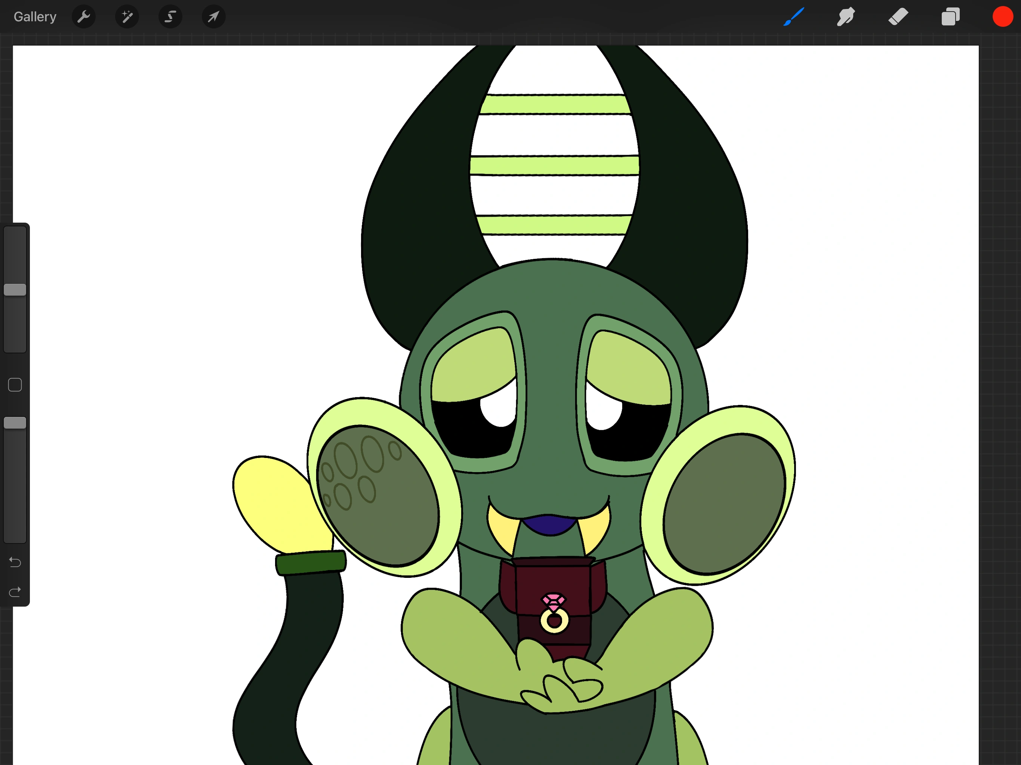Activate the Selection tool
Screen dimensions: 1021x765
170,16
